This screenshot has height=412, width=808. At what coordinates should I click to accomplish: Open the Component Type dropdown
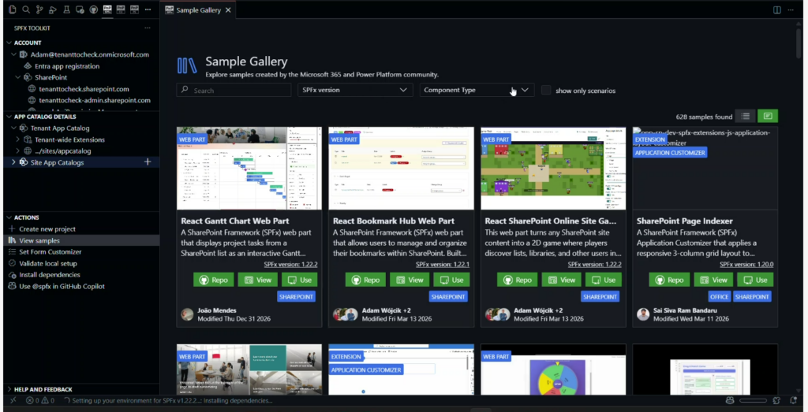(x=477, y=91)
